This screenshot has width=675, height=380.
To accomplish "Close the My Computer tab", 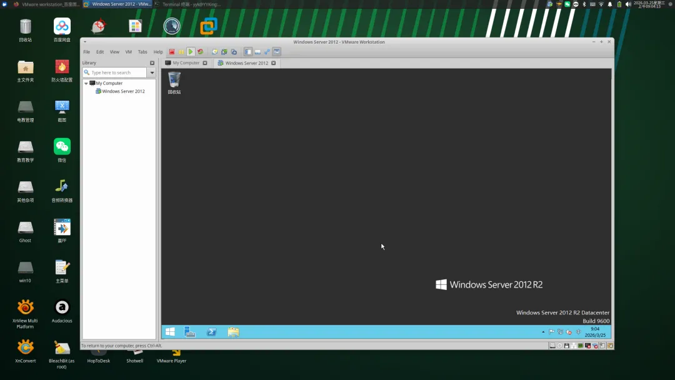I will 205,63.
